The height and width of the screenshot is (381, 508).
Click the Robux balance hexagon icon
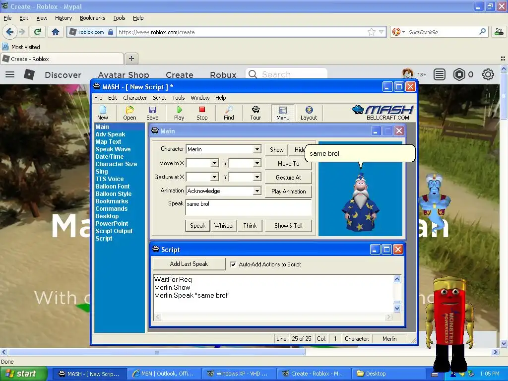(459, 74)
